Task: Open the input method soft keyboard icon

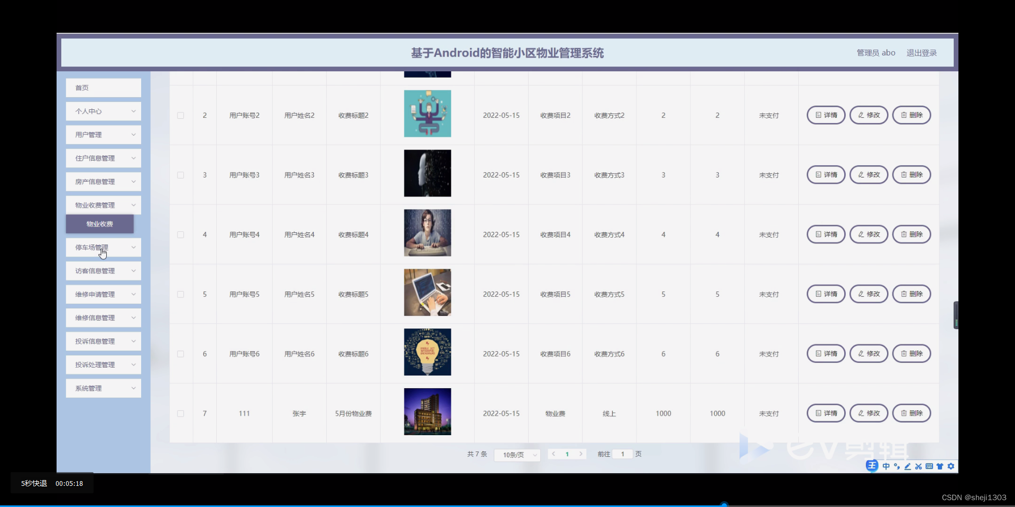Action: coord(929,466)
